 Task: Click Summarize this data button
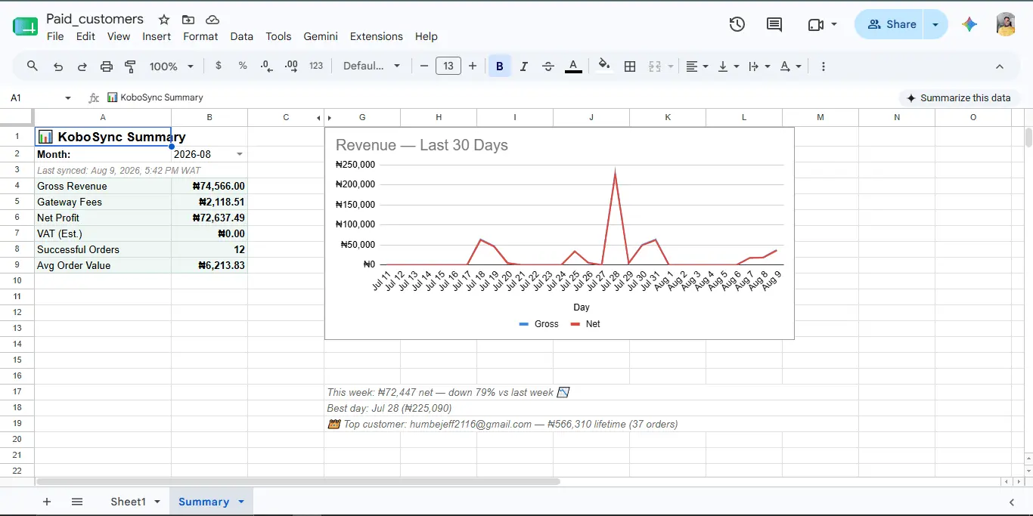pyautogui.click(x=959, y=97)
